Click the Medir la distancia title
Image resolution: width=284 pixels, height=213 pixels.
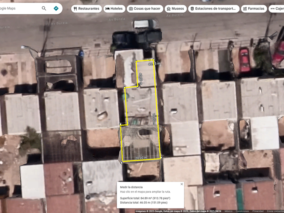(131, 187)
